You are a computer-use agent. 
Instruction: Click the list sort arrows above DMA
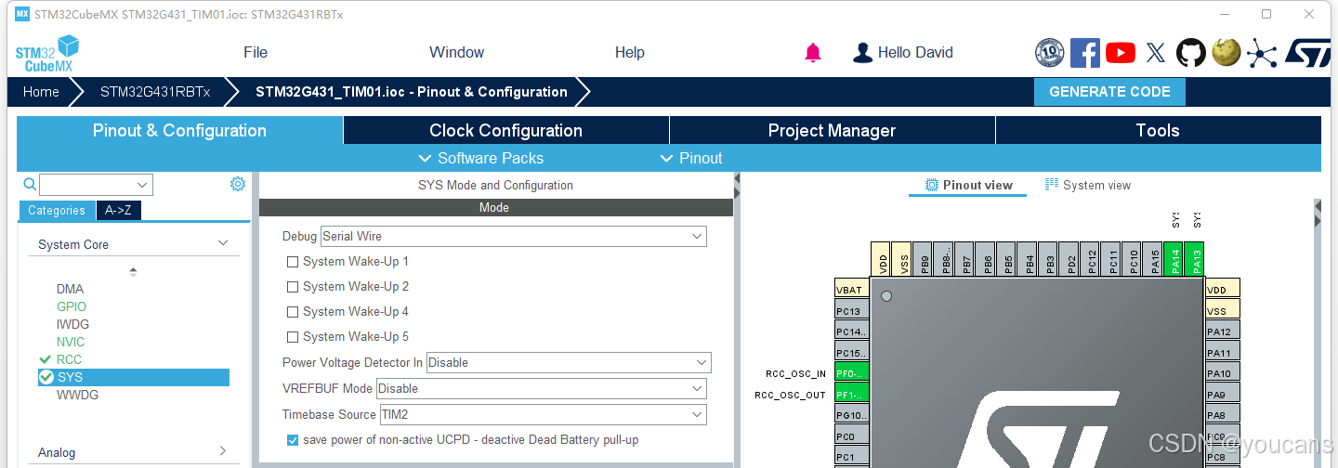click(133, 272)
